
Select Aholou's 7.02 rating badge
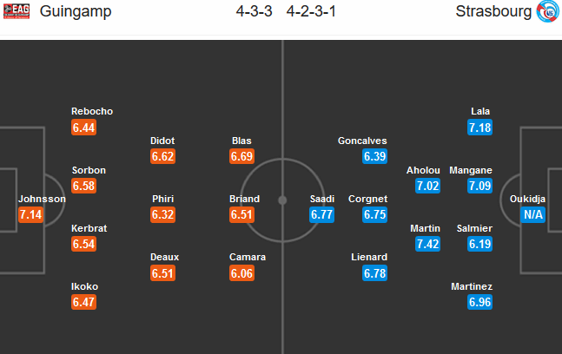[428, 187]
